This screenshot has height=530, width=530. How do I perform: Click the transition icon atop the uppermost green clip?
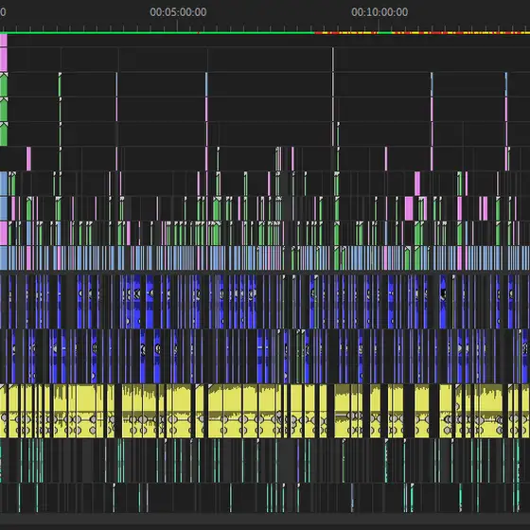coord(4,75)
